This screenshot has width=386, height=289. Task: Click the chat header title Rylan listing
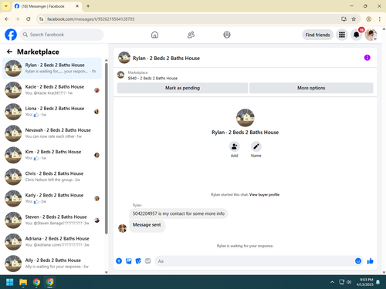tap(166, 58)
